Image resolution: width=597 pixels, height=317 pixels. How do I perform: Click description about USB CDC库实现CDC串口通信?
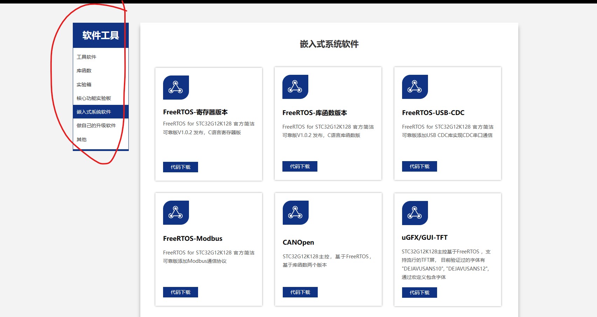click(448, 131)
